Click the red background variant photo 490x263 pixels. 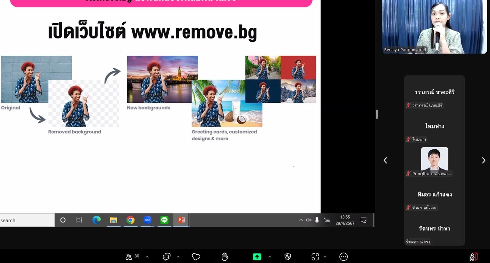(x=298, y=67)
